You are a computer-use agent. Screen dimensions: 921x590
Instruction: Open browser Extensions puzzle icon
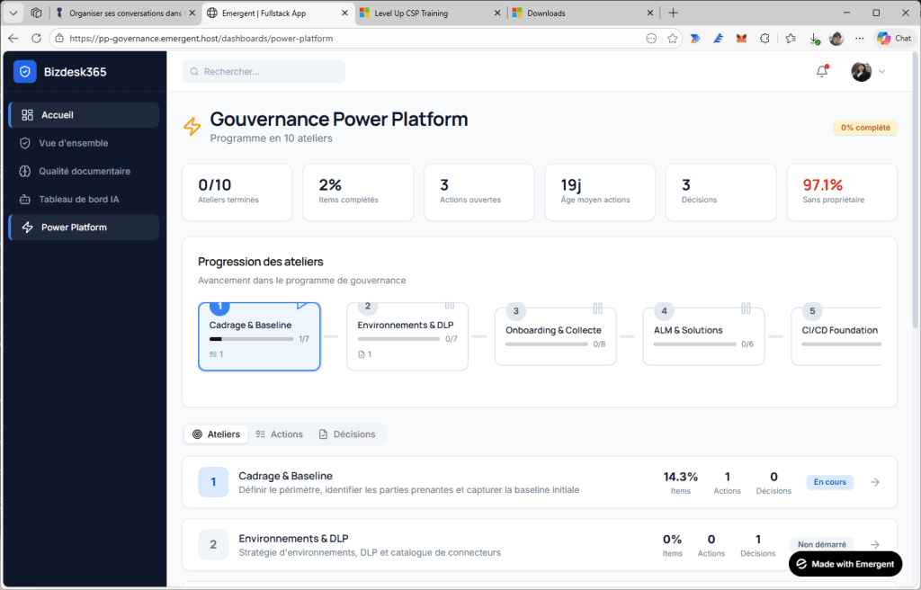click(x=765, y=39)
